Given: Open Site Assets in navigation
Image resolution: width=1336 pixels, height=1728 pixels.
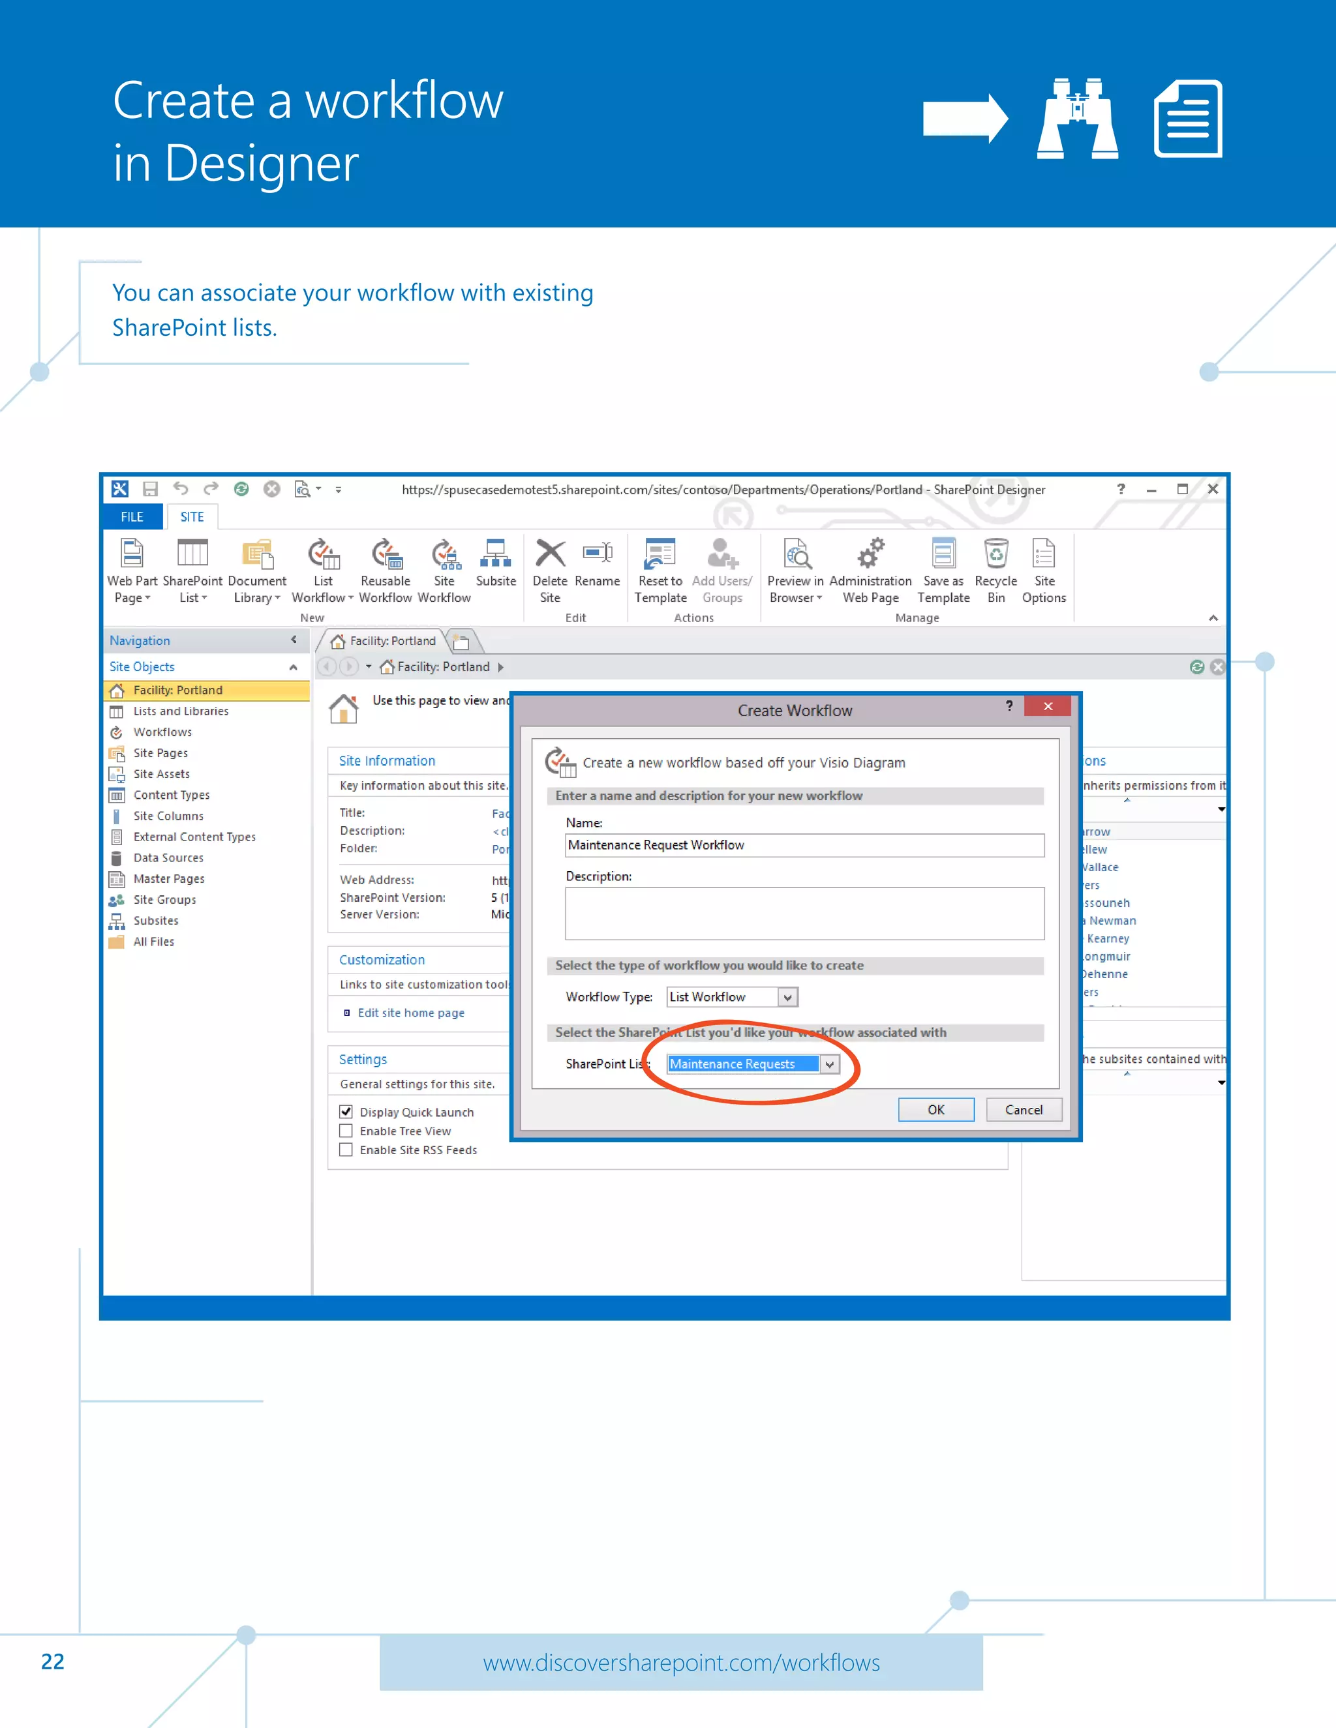Looking at the screenshot, I should (162, 774).
